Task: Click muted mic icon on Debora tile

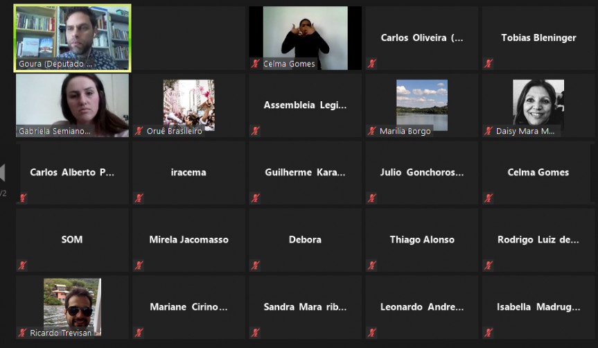Action: click(256, 266)
